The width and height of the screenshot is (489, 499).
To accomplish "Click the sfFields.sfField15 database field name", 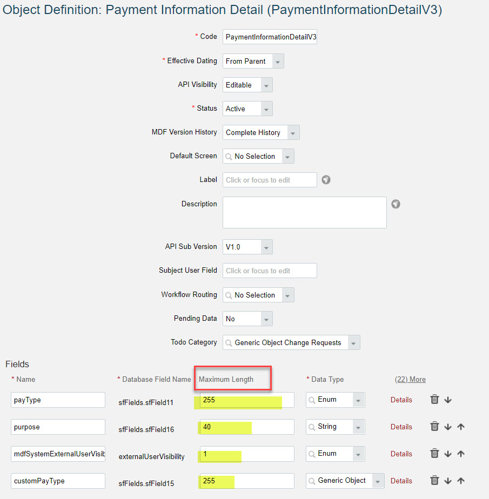I will [146, 484].
